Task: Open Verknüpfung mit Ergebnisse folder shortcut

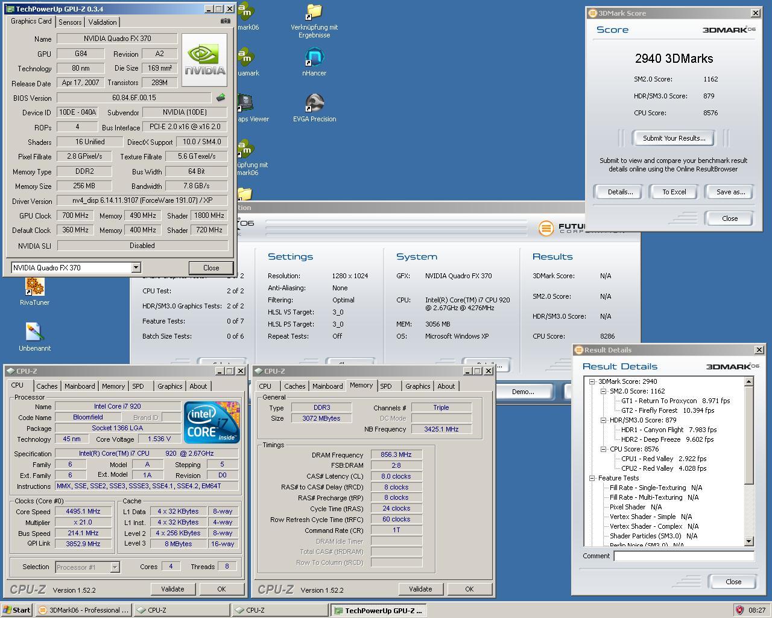Action: (314, 21)
